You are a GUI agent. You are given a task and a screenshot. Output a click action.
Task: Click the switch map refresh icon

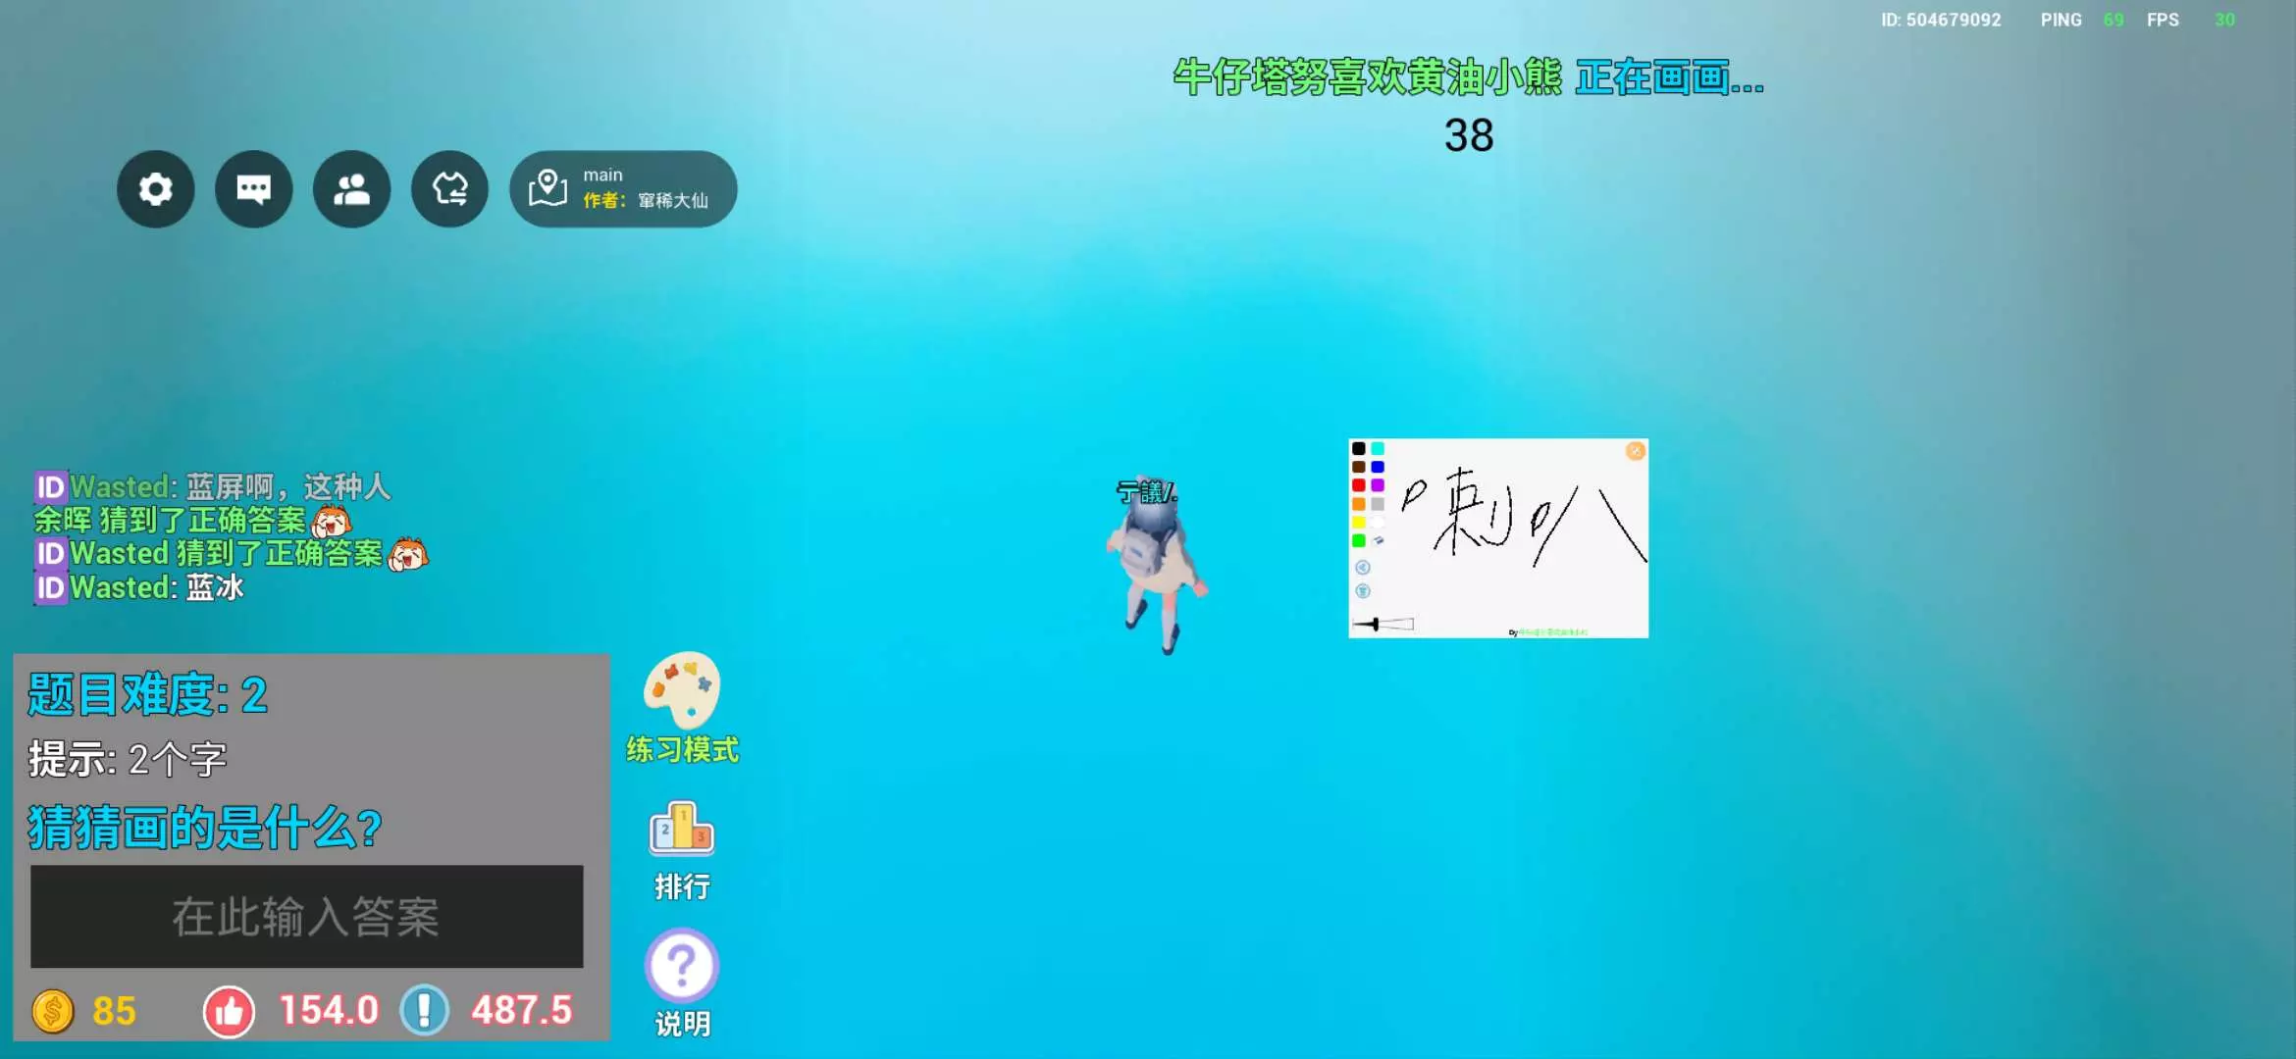point(449,189)
